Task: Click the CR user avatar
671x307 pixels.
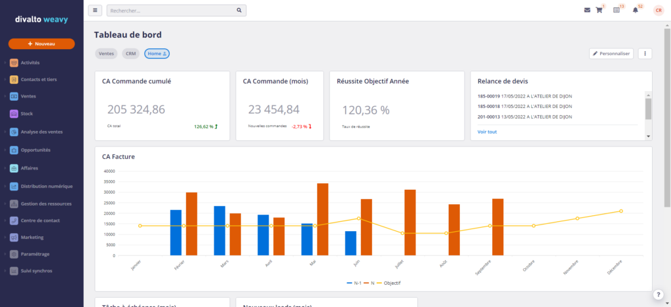Action: pyautogui.click(x=659, y=10)
